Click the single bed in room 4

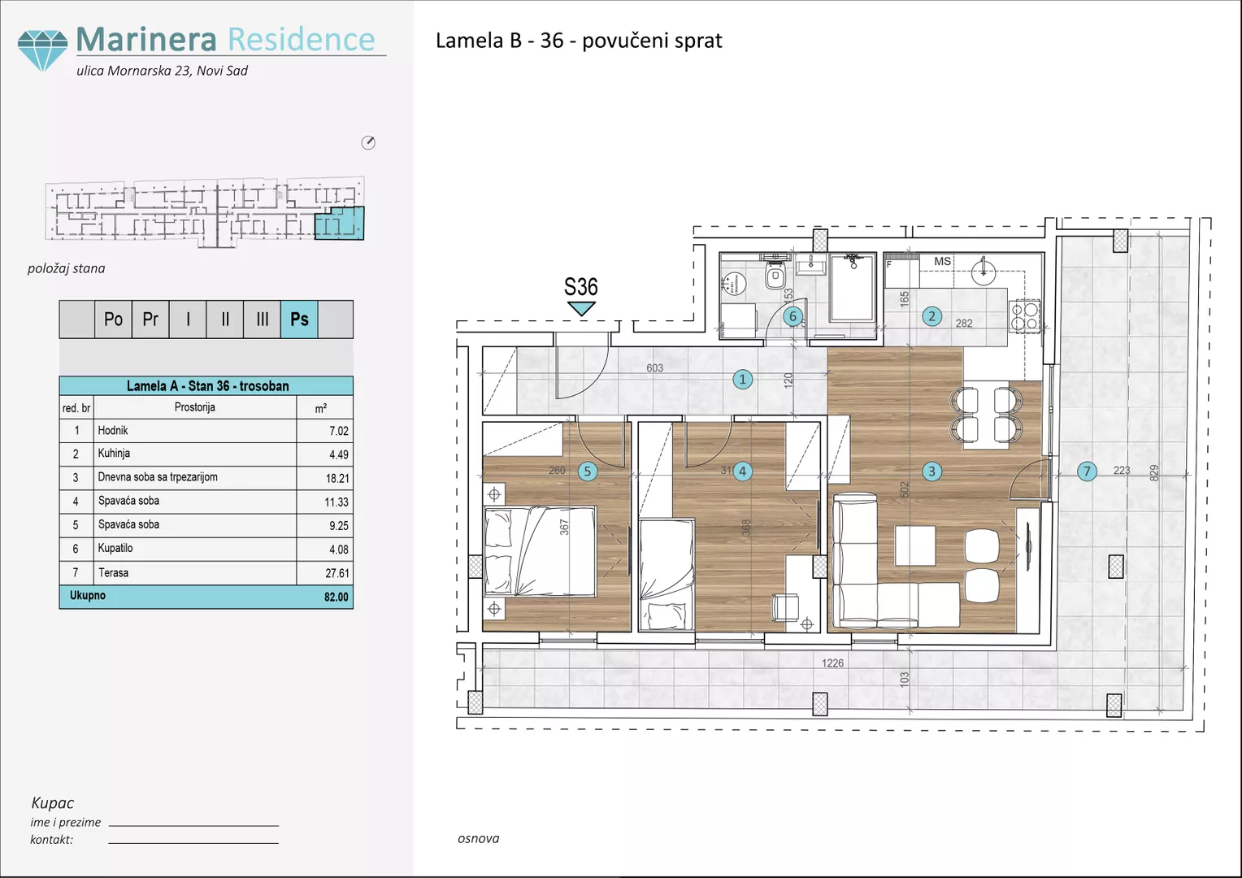[667, 575]
